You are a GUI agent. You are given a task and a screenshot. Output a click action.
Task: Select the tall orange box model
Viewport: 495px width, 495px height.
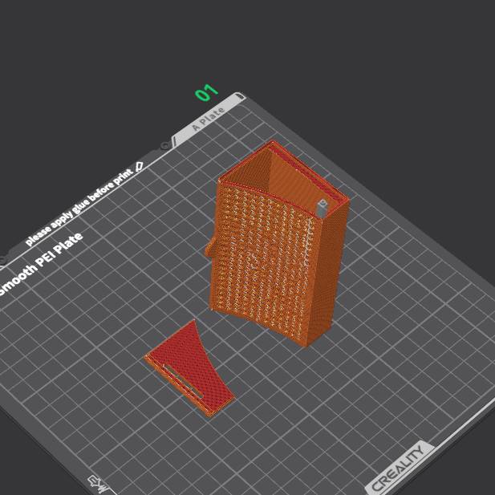pyautogui.click(x=265, y=265)
